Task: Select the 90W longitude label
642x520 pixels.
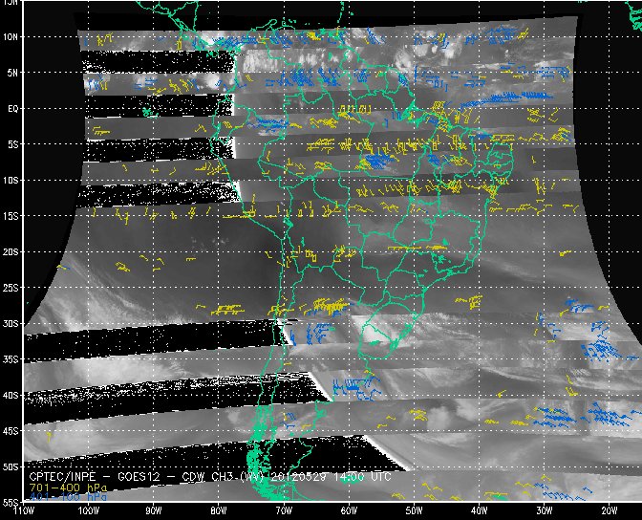Action: pos(154,510)
